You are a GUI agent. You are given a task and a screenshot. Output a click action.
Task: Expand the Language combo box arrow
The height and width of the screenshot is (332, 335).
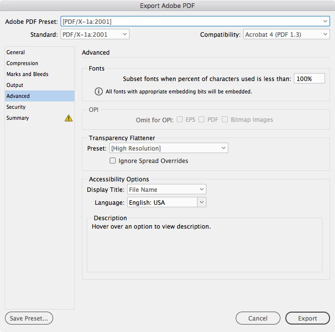tap(201, 202)
